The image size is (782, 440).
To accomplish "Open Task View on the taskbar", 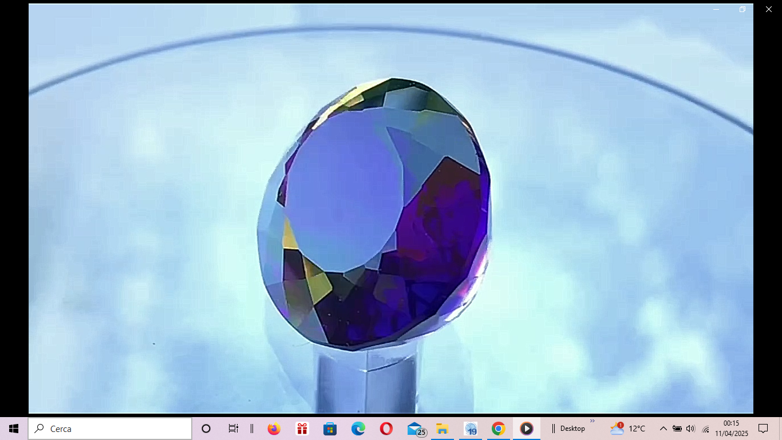I will 233,429.
